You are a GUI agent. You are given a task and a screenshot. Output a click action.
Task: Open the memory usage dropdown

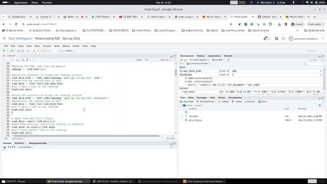point(218,60)
